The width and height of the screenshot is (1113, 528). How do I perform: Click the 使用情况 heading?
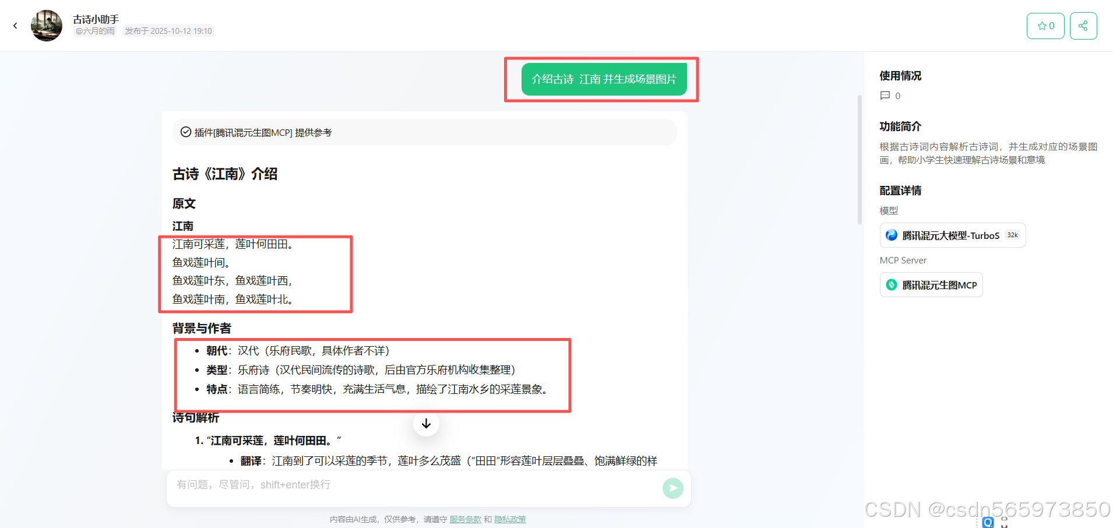pos(900,76)
